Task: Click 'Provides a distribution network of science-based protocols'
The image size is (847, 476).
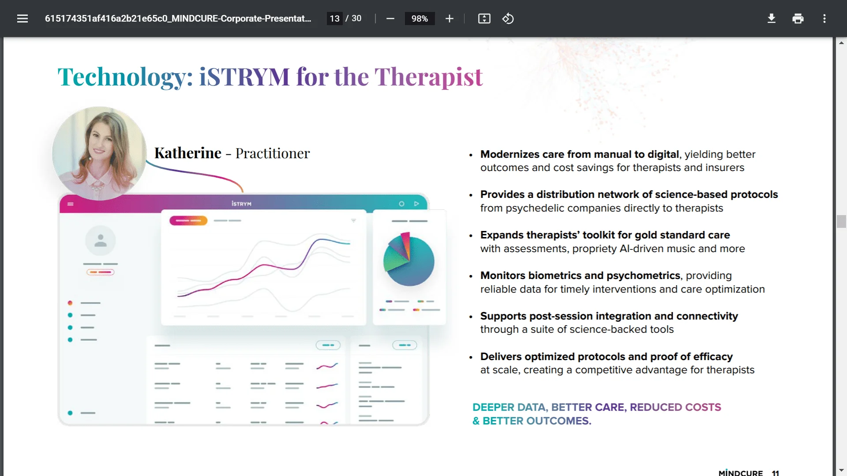Action: [x=629, y=194]
